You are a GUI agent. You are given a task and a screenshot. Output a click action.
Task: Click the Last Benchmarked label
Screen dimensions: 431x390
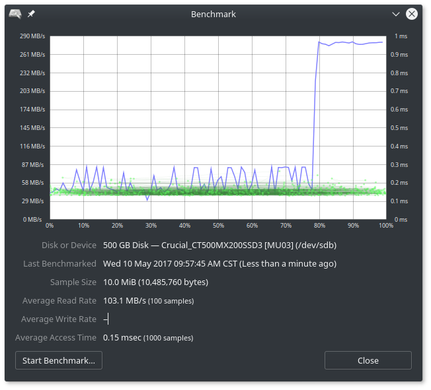point(59,263)
